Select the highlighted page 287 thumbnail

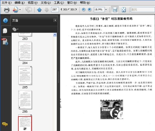pos(25,123)
